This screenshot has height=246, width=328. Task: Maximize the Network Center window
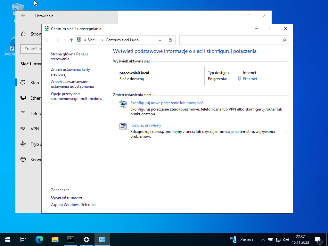pos(270,29)
